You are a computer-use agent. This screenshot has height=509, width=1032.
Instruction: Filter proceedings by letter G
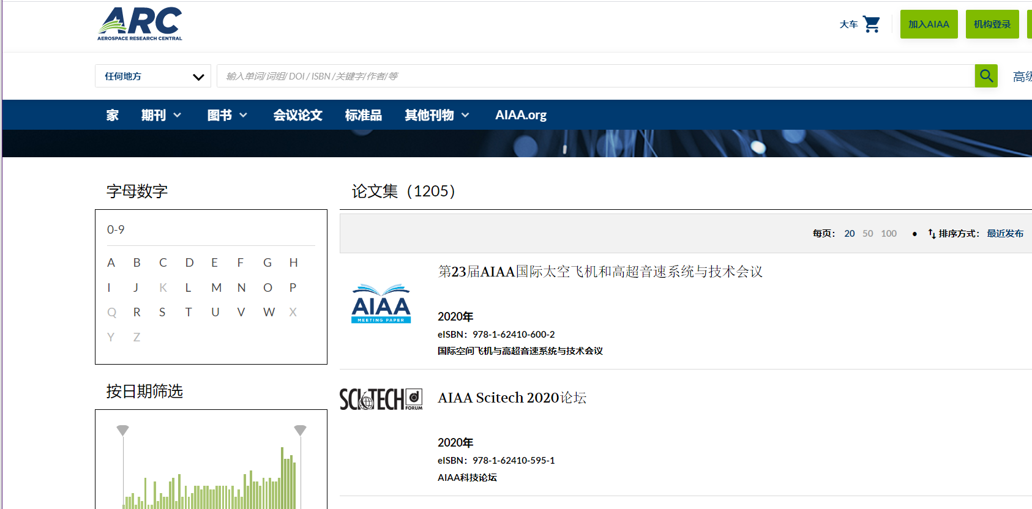pyautogui.click(x=267, y=262)
